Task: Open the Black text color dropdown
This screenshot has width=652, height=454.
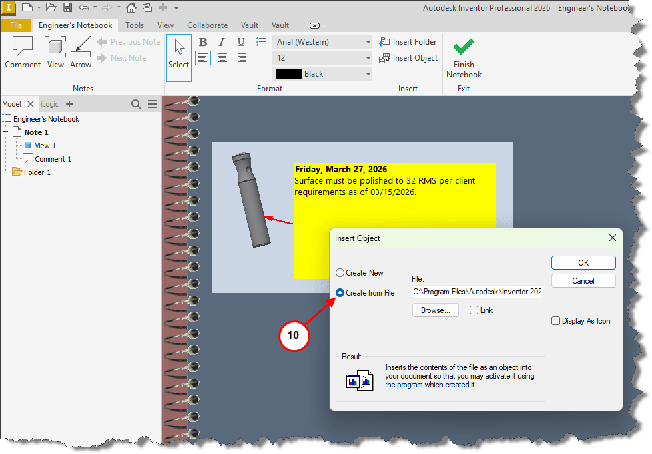Action: tap(368, 74)
